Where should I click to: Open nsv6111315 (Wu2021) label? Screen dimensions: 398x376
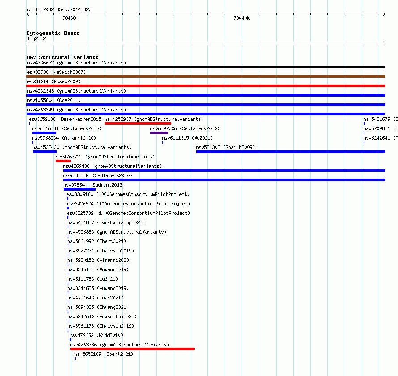tap(187, 138)
